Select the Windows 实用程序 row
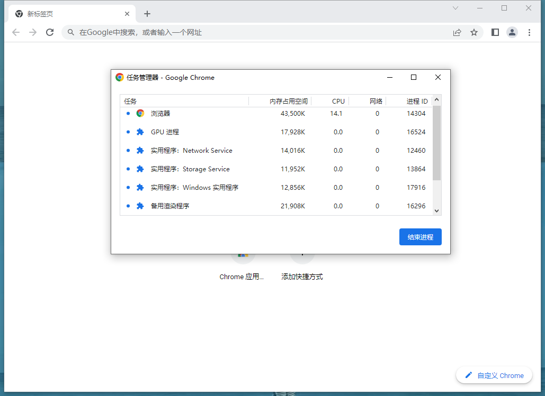545x396 pixels. 276,187
